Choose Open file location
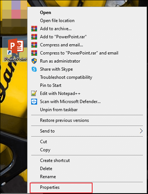 point(57,21)
